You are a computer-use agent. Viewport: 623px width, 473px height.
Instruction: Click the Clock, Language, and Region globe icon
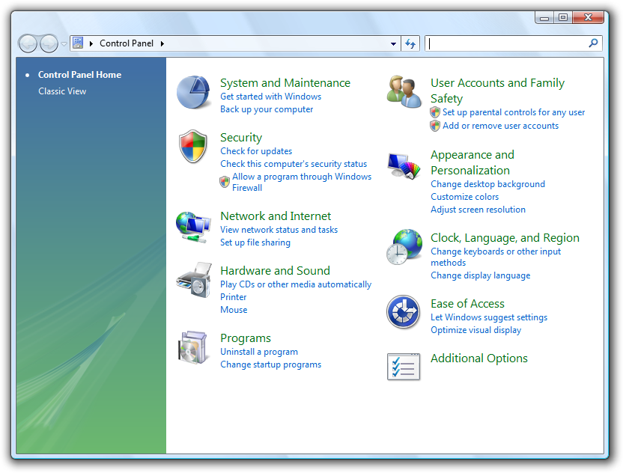coord(404,247)
